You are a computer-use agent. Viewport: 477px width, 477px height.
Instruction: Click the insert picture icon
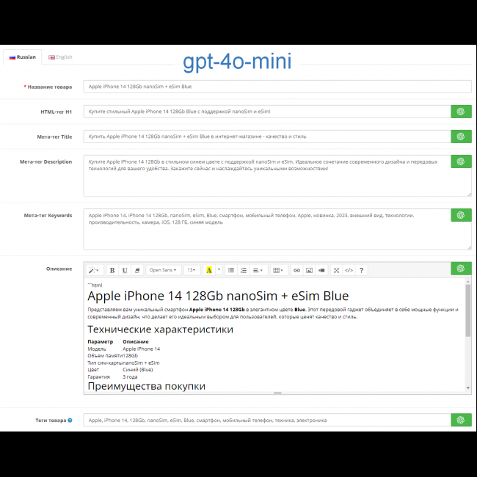309,270
